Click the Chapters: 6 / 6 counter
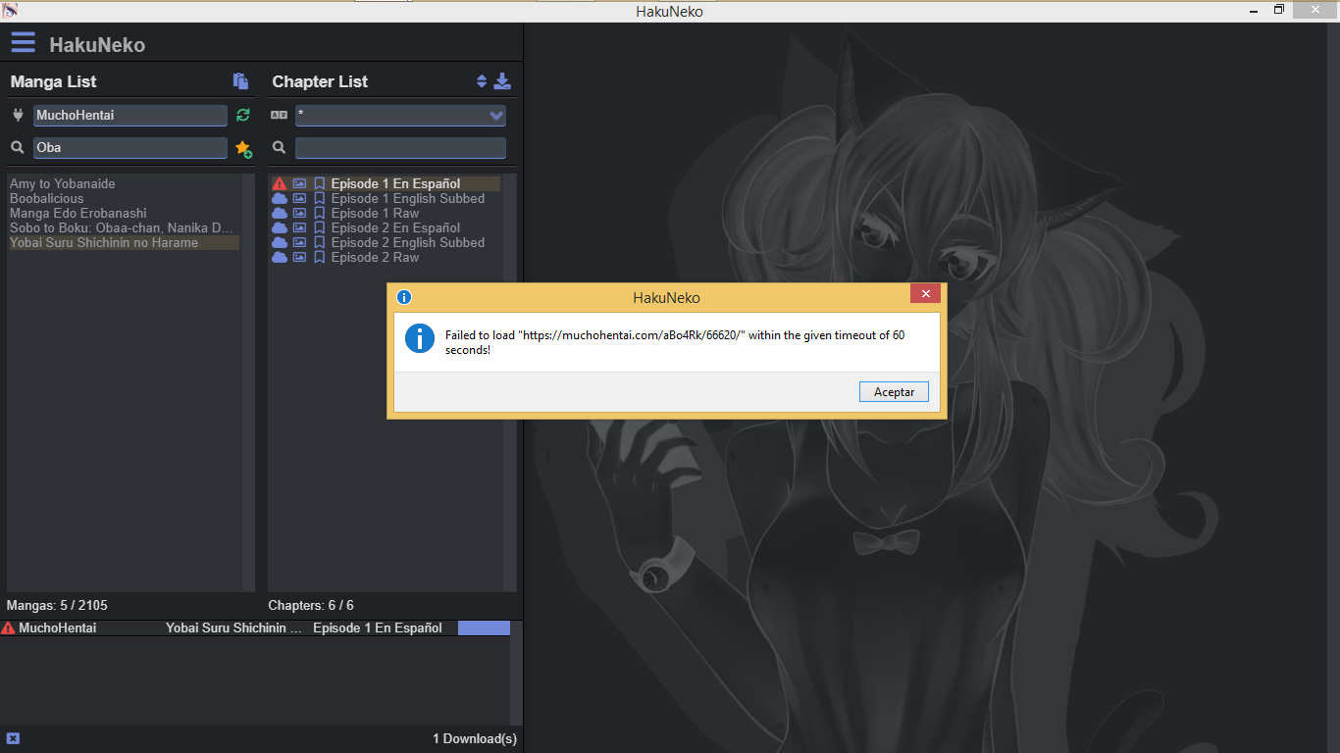Viewport: 1340px width, 753px height. pyautogui.click(x=311, y=605)
